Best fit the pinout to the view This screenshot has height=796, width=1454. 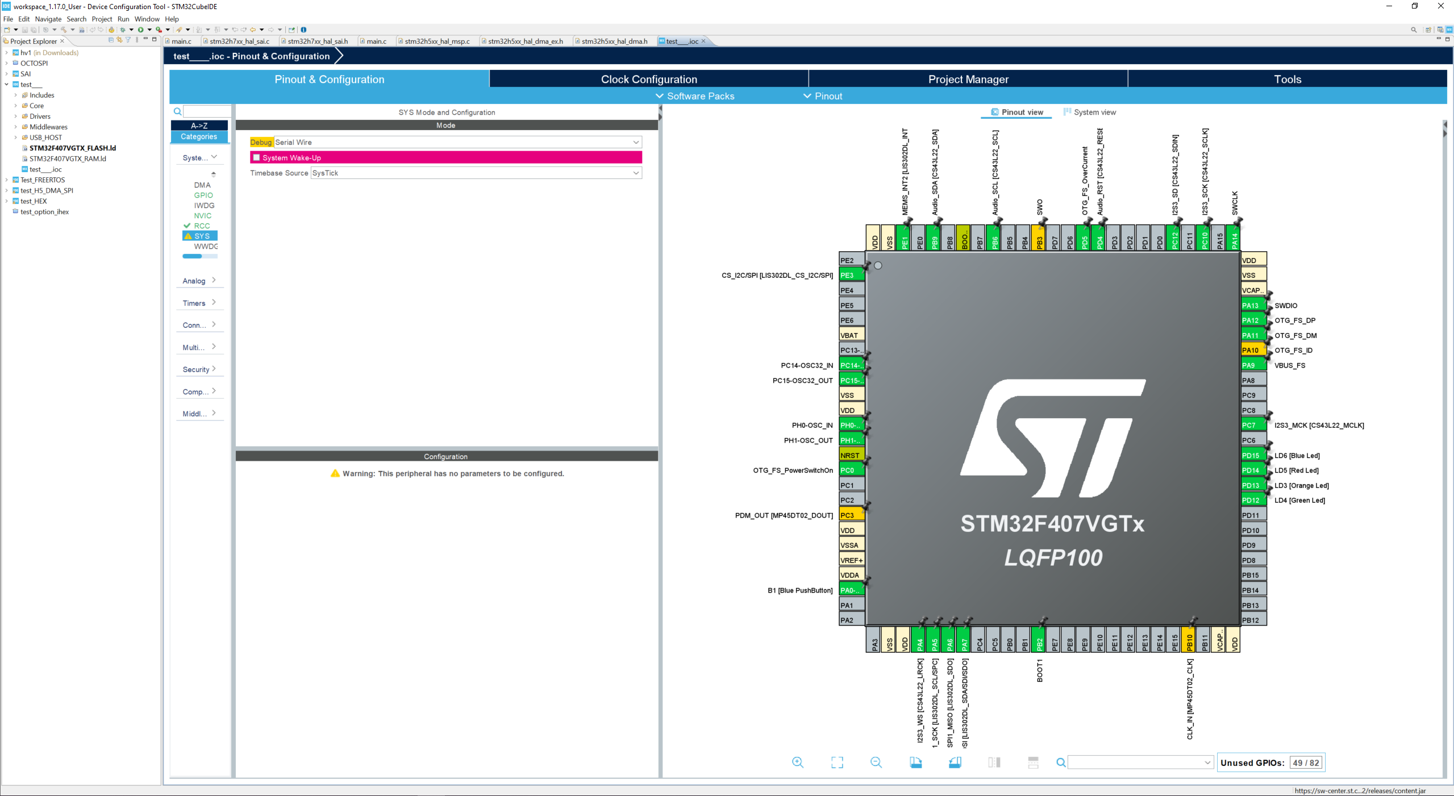[837, 762]
